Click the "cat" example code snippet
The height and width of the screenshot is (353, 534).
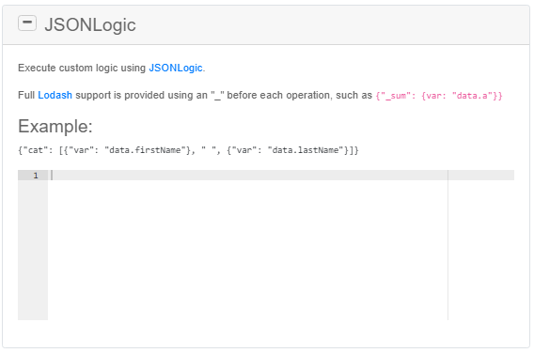(188, 150)
